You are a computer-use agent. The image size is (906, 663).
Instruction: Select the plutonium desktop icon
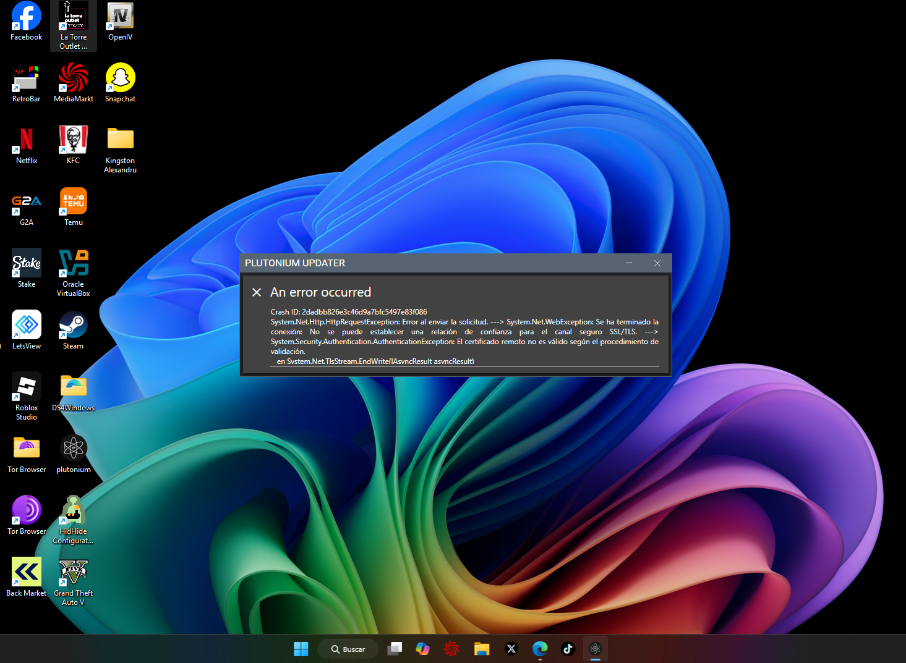(74, 455)
